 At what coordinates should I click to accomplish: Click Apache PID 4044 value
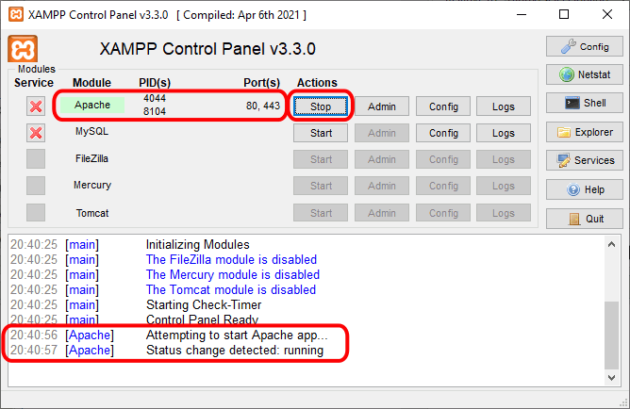(x=155, y=98)
